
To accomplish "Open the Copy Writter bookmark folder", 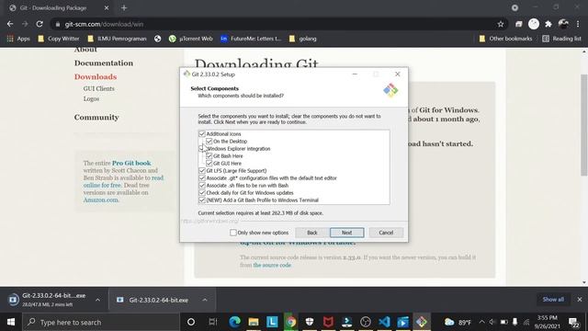I will coord(59,39).
